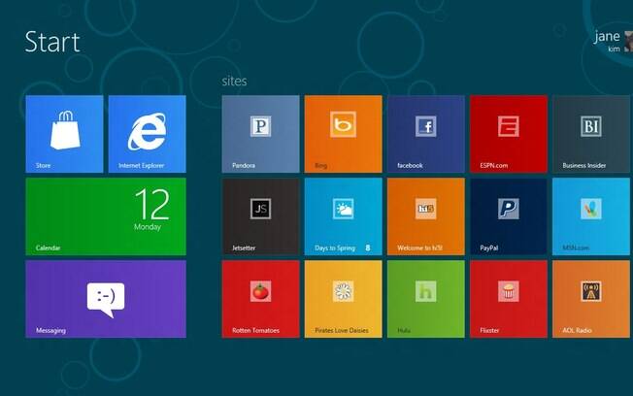
Task: Open the Pirates Love Daisies tile
Action: 343,299
